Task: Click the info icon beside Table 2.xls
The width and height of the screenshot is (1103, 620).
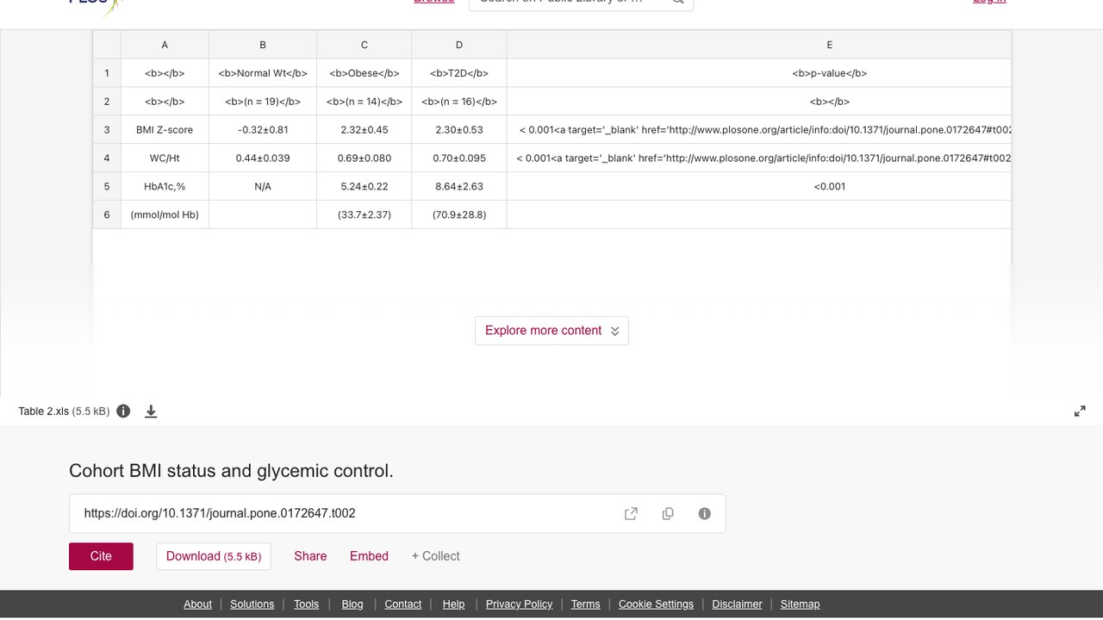Action: [123, 411]
